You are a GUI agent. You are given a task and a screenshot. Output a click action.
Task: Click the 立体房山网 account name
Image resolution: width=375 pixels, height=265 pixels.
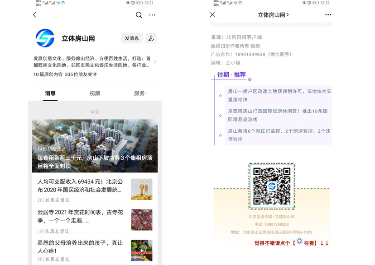pyautogui.click(x=78, y=38)
